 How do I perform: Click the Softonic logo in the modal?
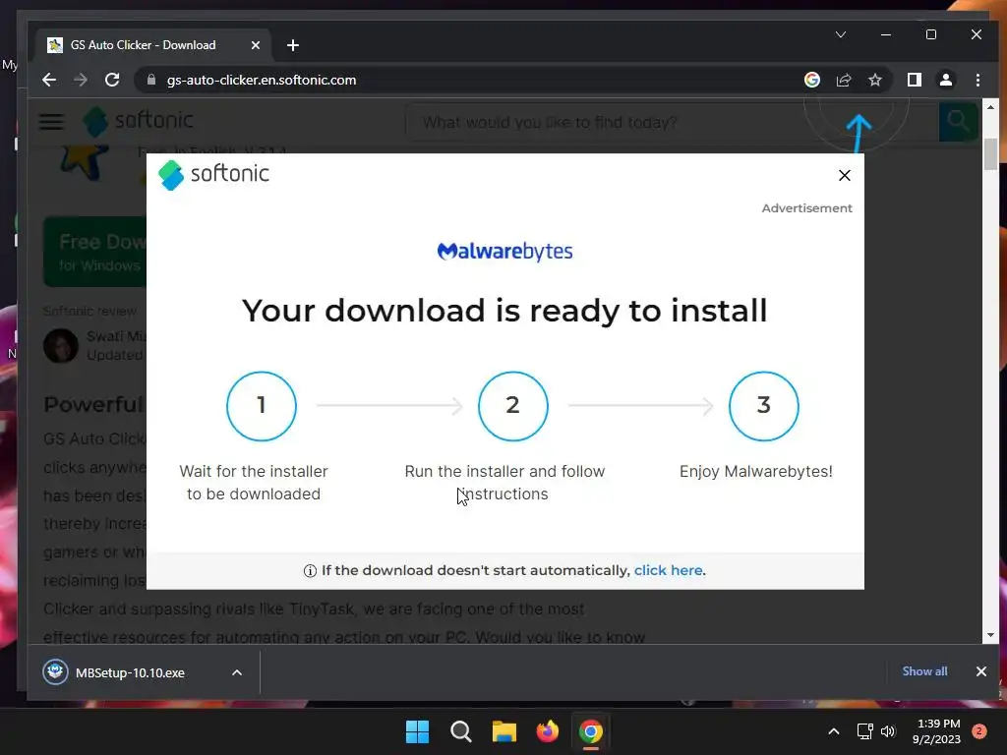coord(213,175)
